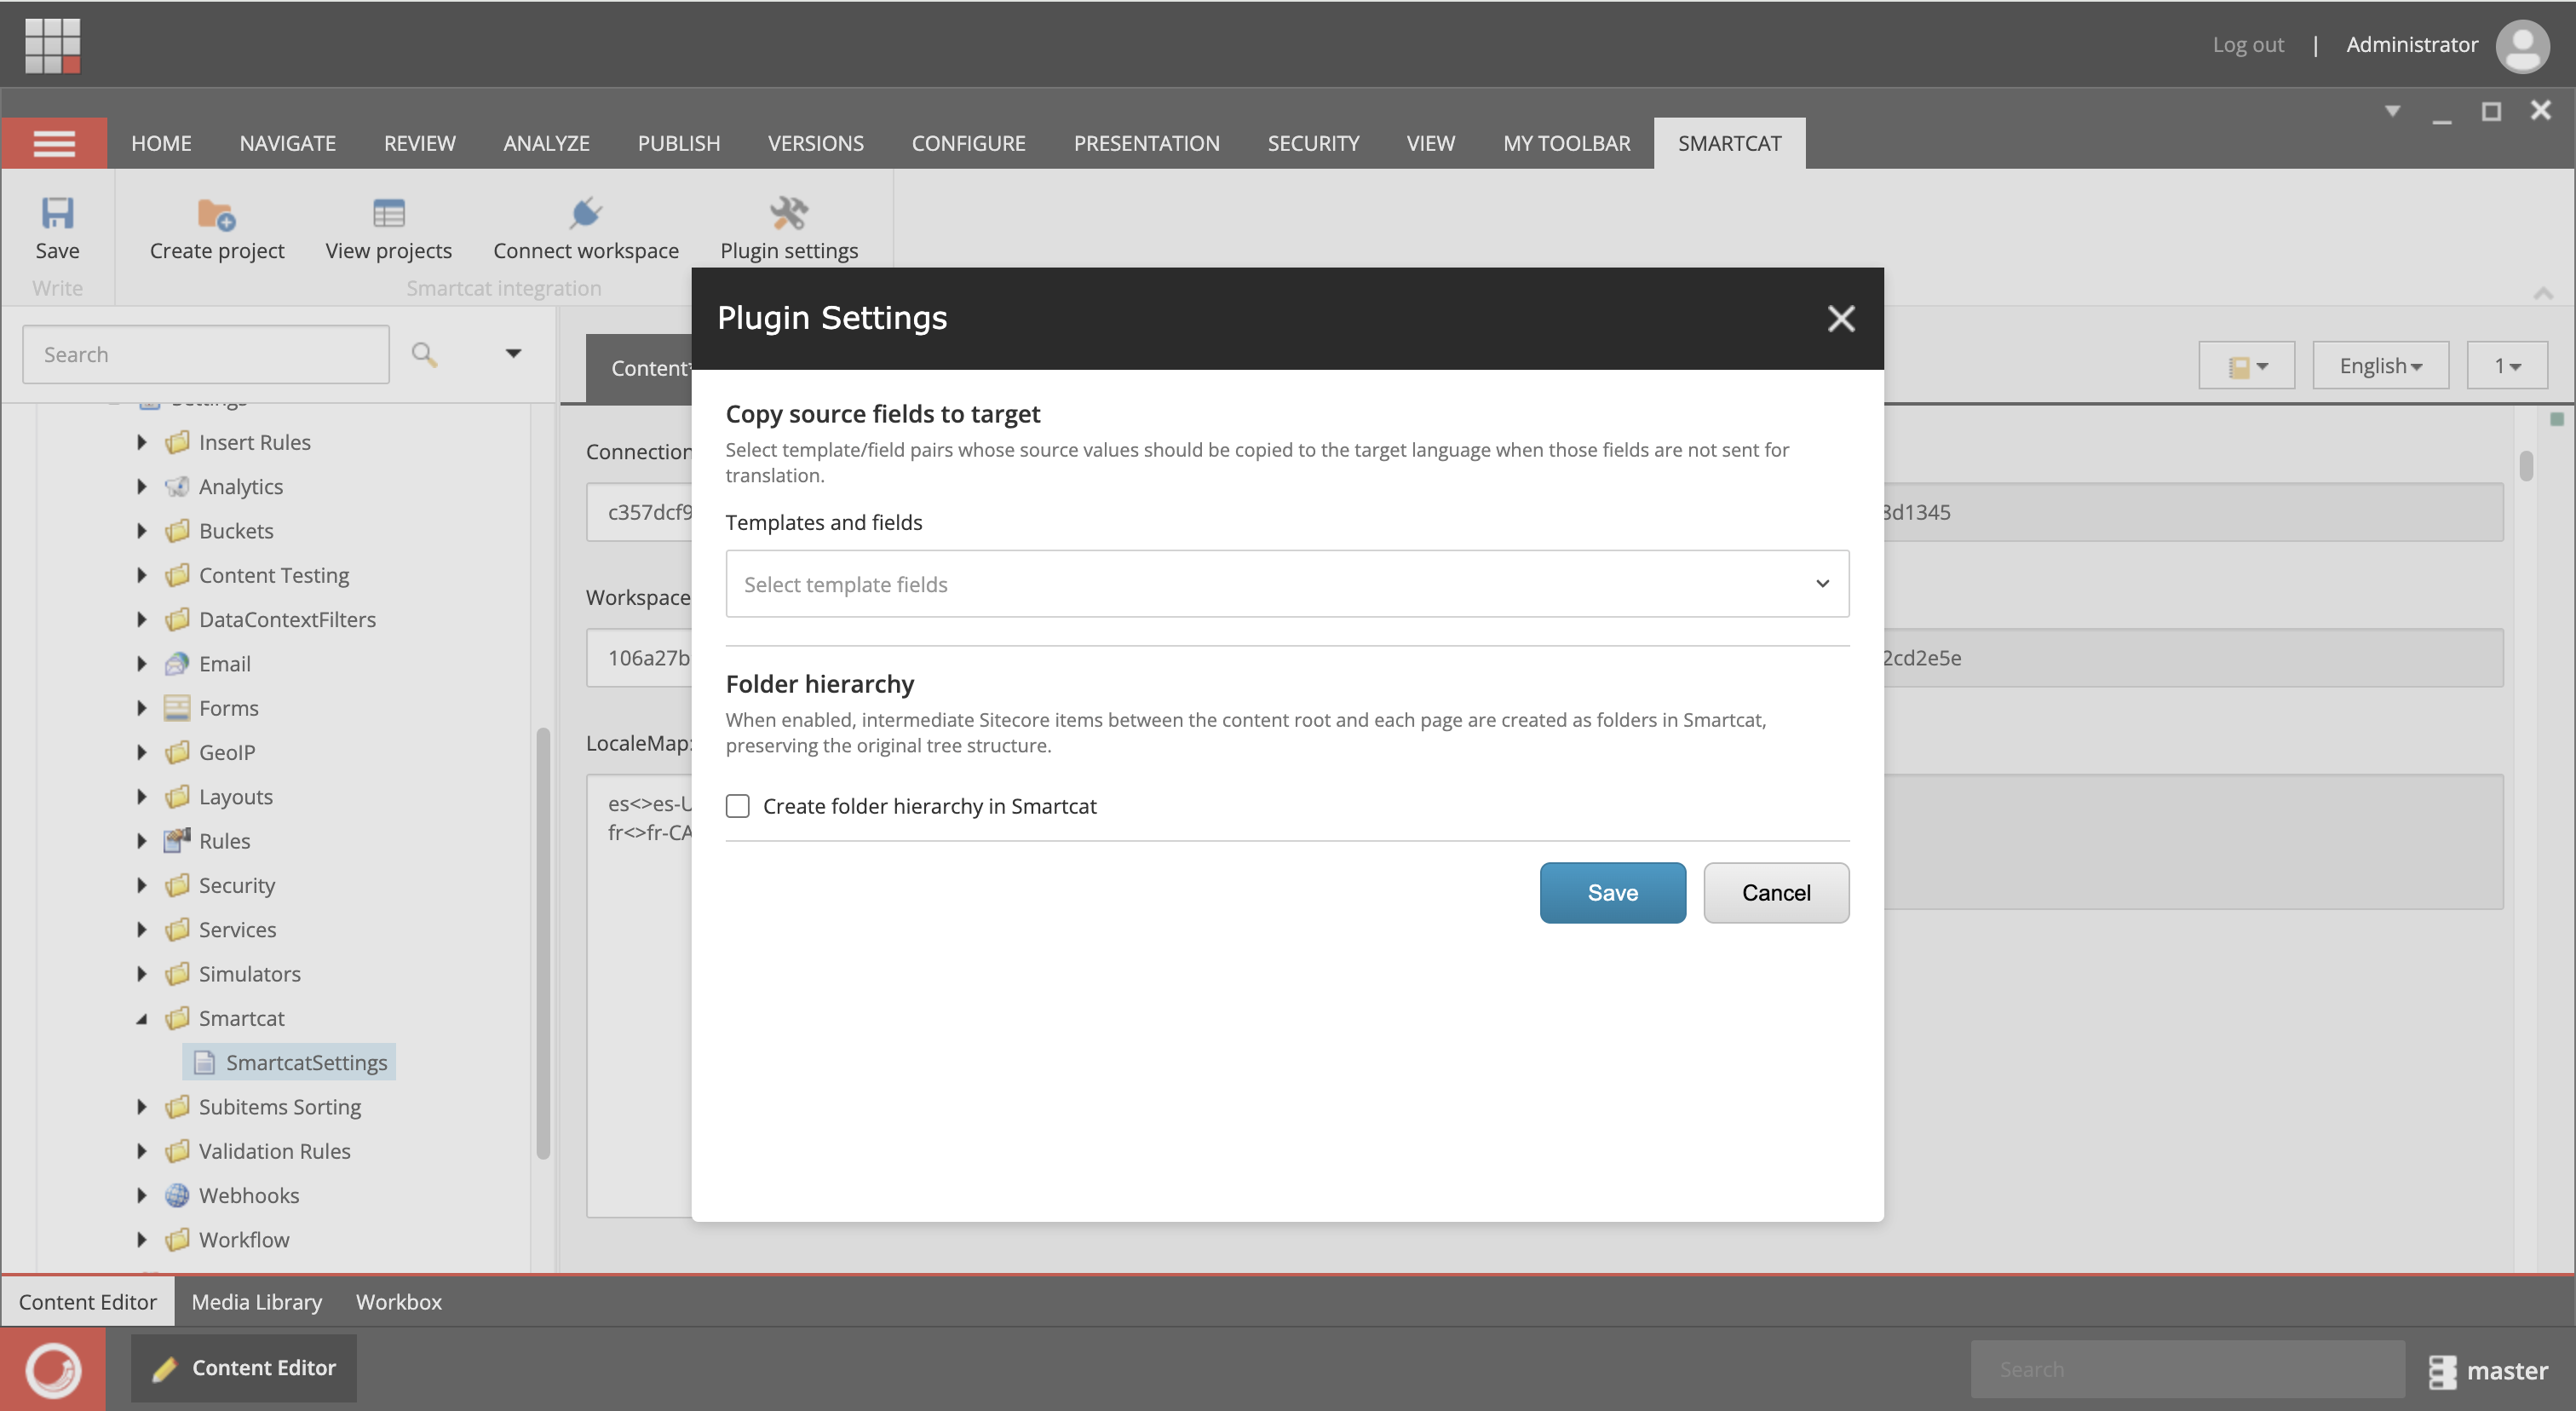
Task: Collapse the ribbon with the chevron
Action: pos(2543,293)
